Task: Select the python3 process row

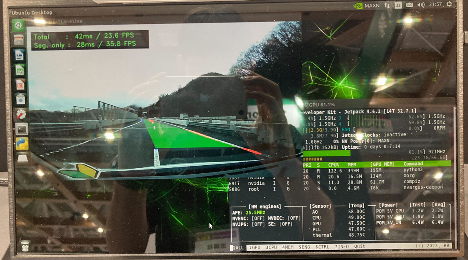Action: pyautogui.click(x=377, y=170)
